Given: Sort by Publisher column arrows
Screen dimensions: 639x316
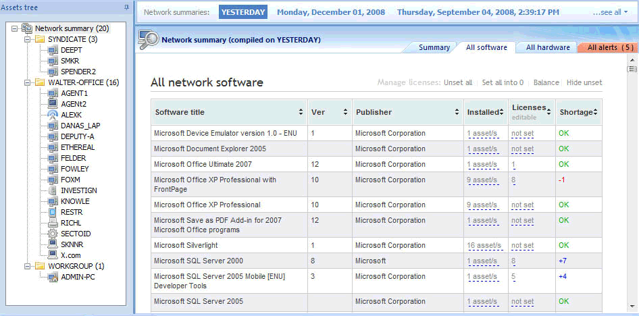Looking at the screenshot, I should tap(457, 112).
